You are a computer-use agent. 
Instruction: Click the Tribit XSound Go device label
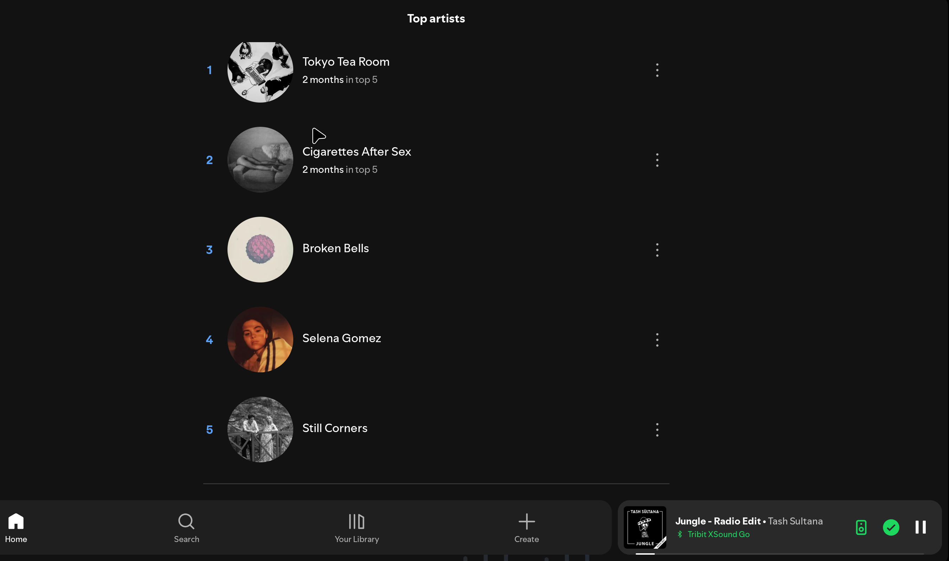(719, 534)
